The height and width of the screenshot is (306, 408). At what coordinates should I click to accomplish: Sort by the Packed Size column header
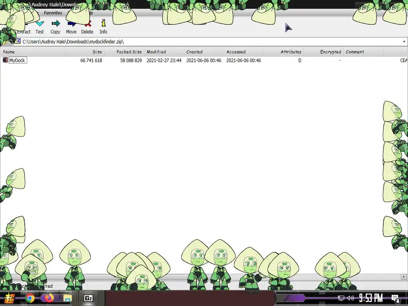pyautogui.click(x=124, y=52)
